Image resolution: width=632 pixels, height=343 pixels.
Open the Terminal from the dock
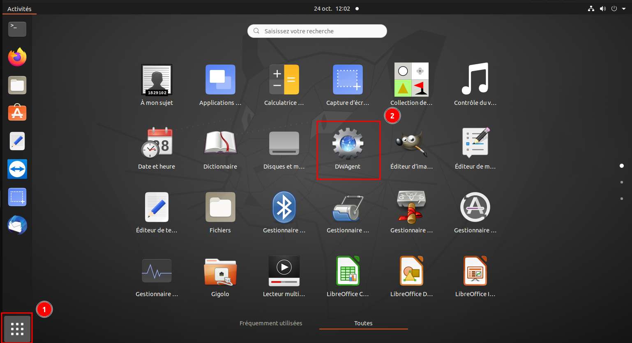tap(17, 29)
